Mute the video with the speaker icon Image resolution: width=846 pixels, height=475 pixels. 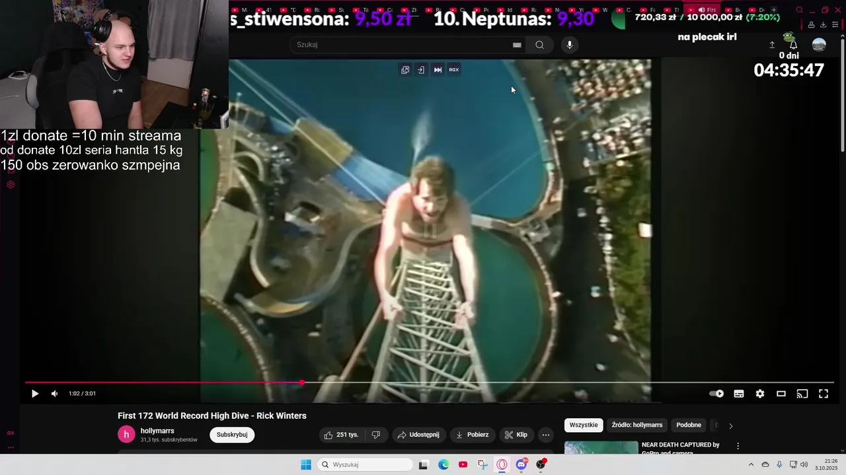pos(55,394)
